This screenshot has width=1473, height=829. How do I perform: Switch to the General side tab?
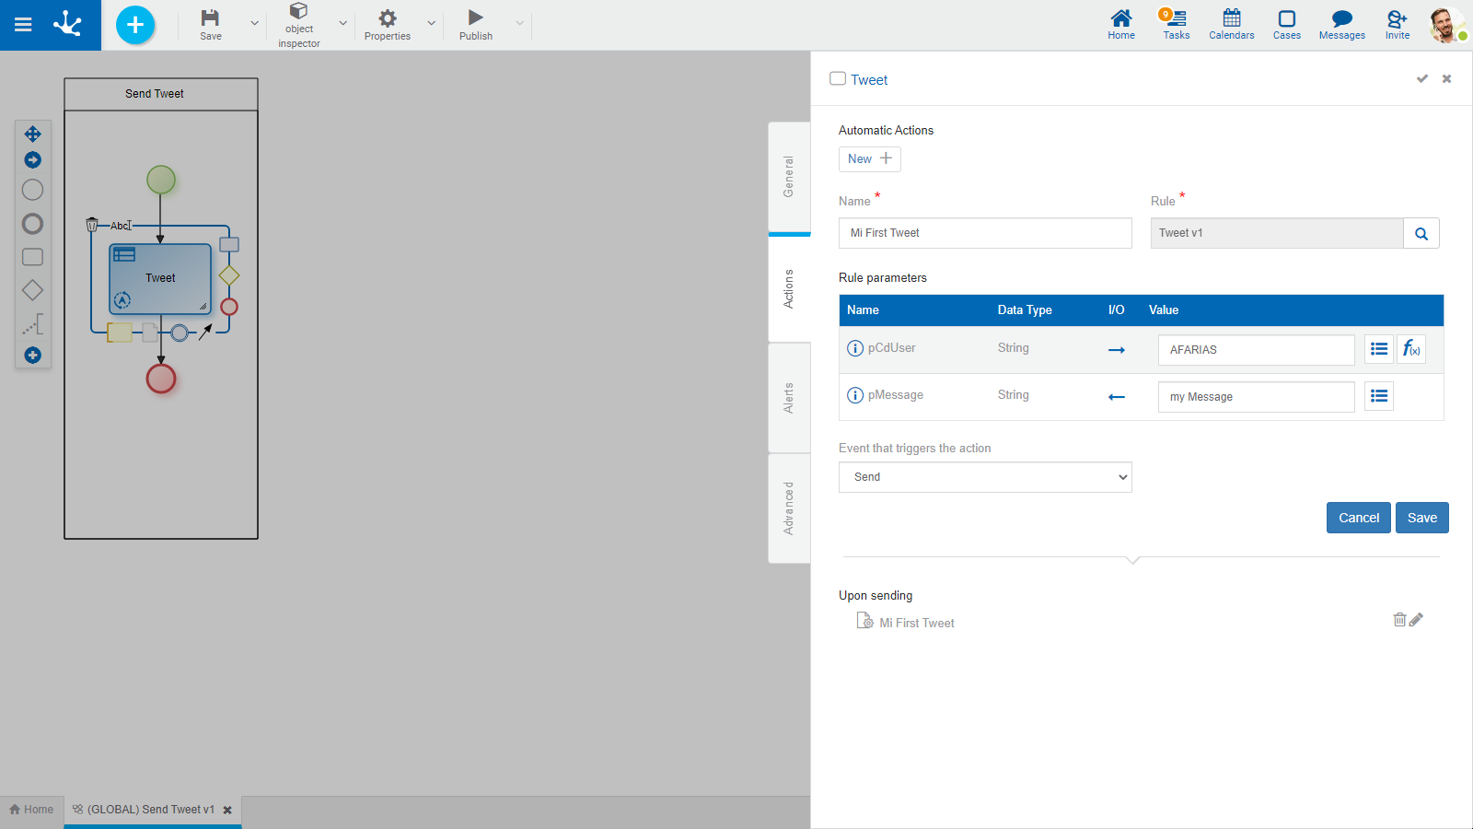789,176
